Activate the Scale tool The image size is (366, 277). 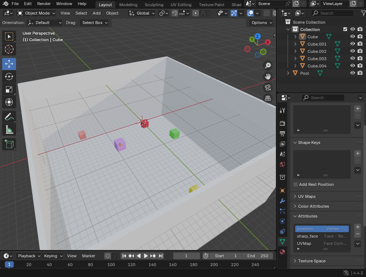9,89
